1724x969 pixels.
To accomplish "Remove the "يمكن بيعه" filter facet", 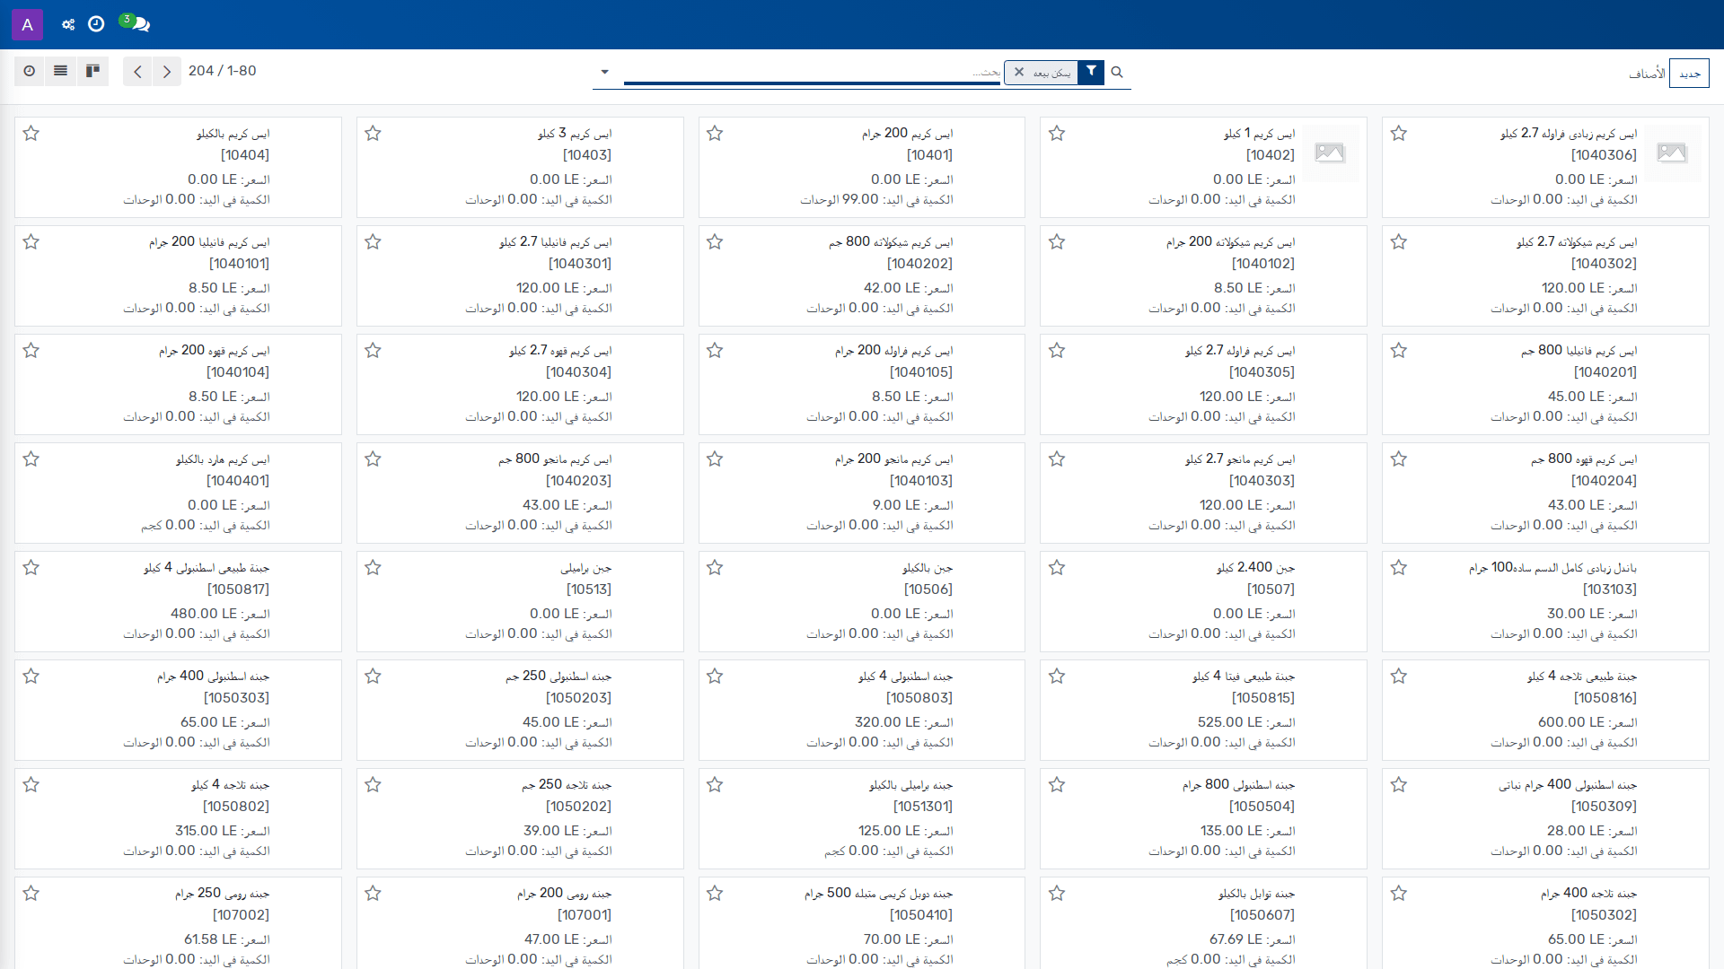I will click(x=1019, y=72).
